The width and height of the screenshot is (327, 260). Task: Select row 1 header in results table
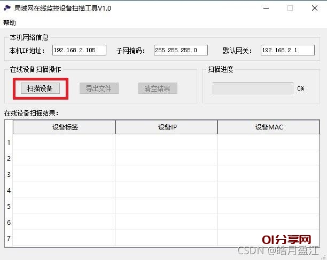tap(9, 142)
